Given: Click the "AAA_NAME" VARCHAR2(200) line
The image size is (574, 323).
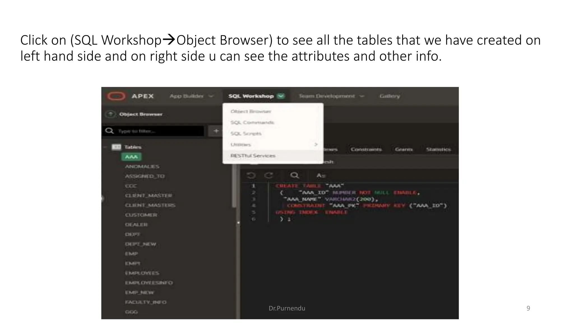Looking at the screenshot, I should 331,199.
